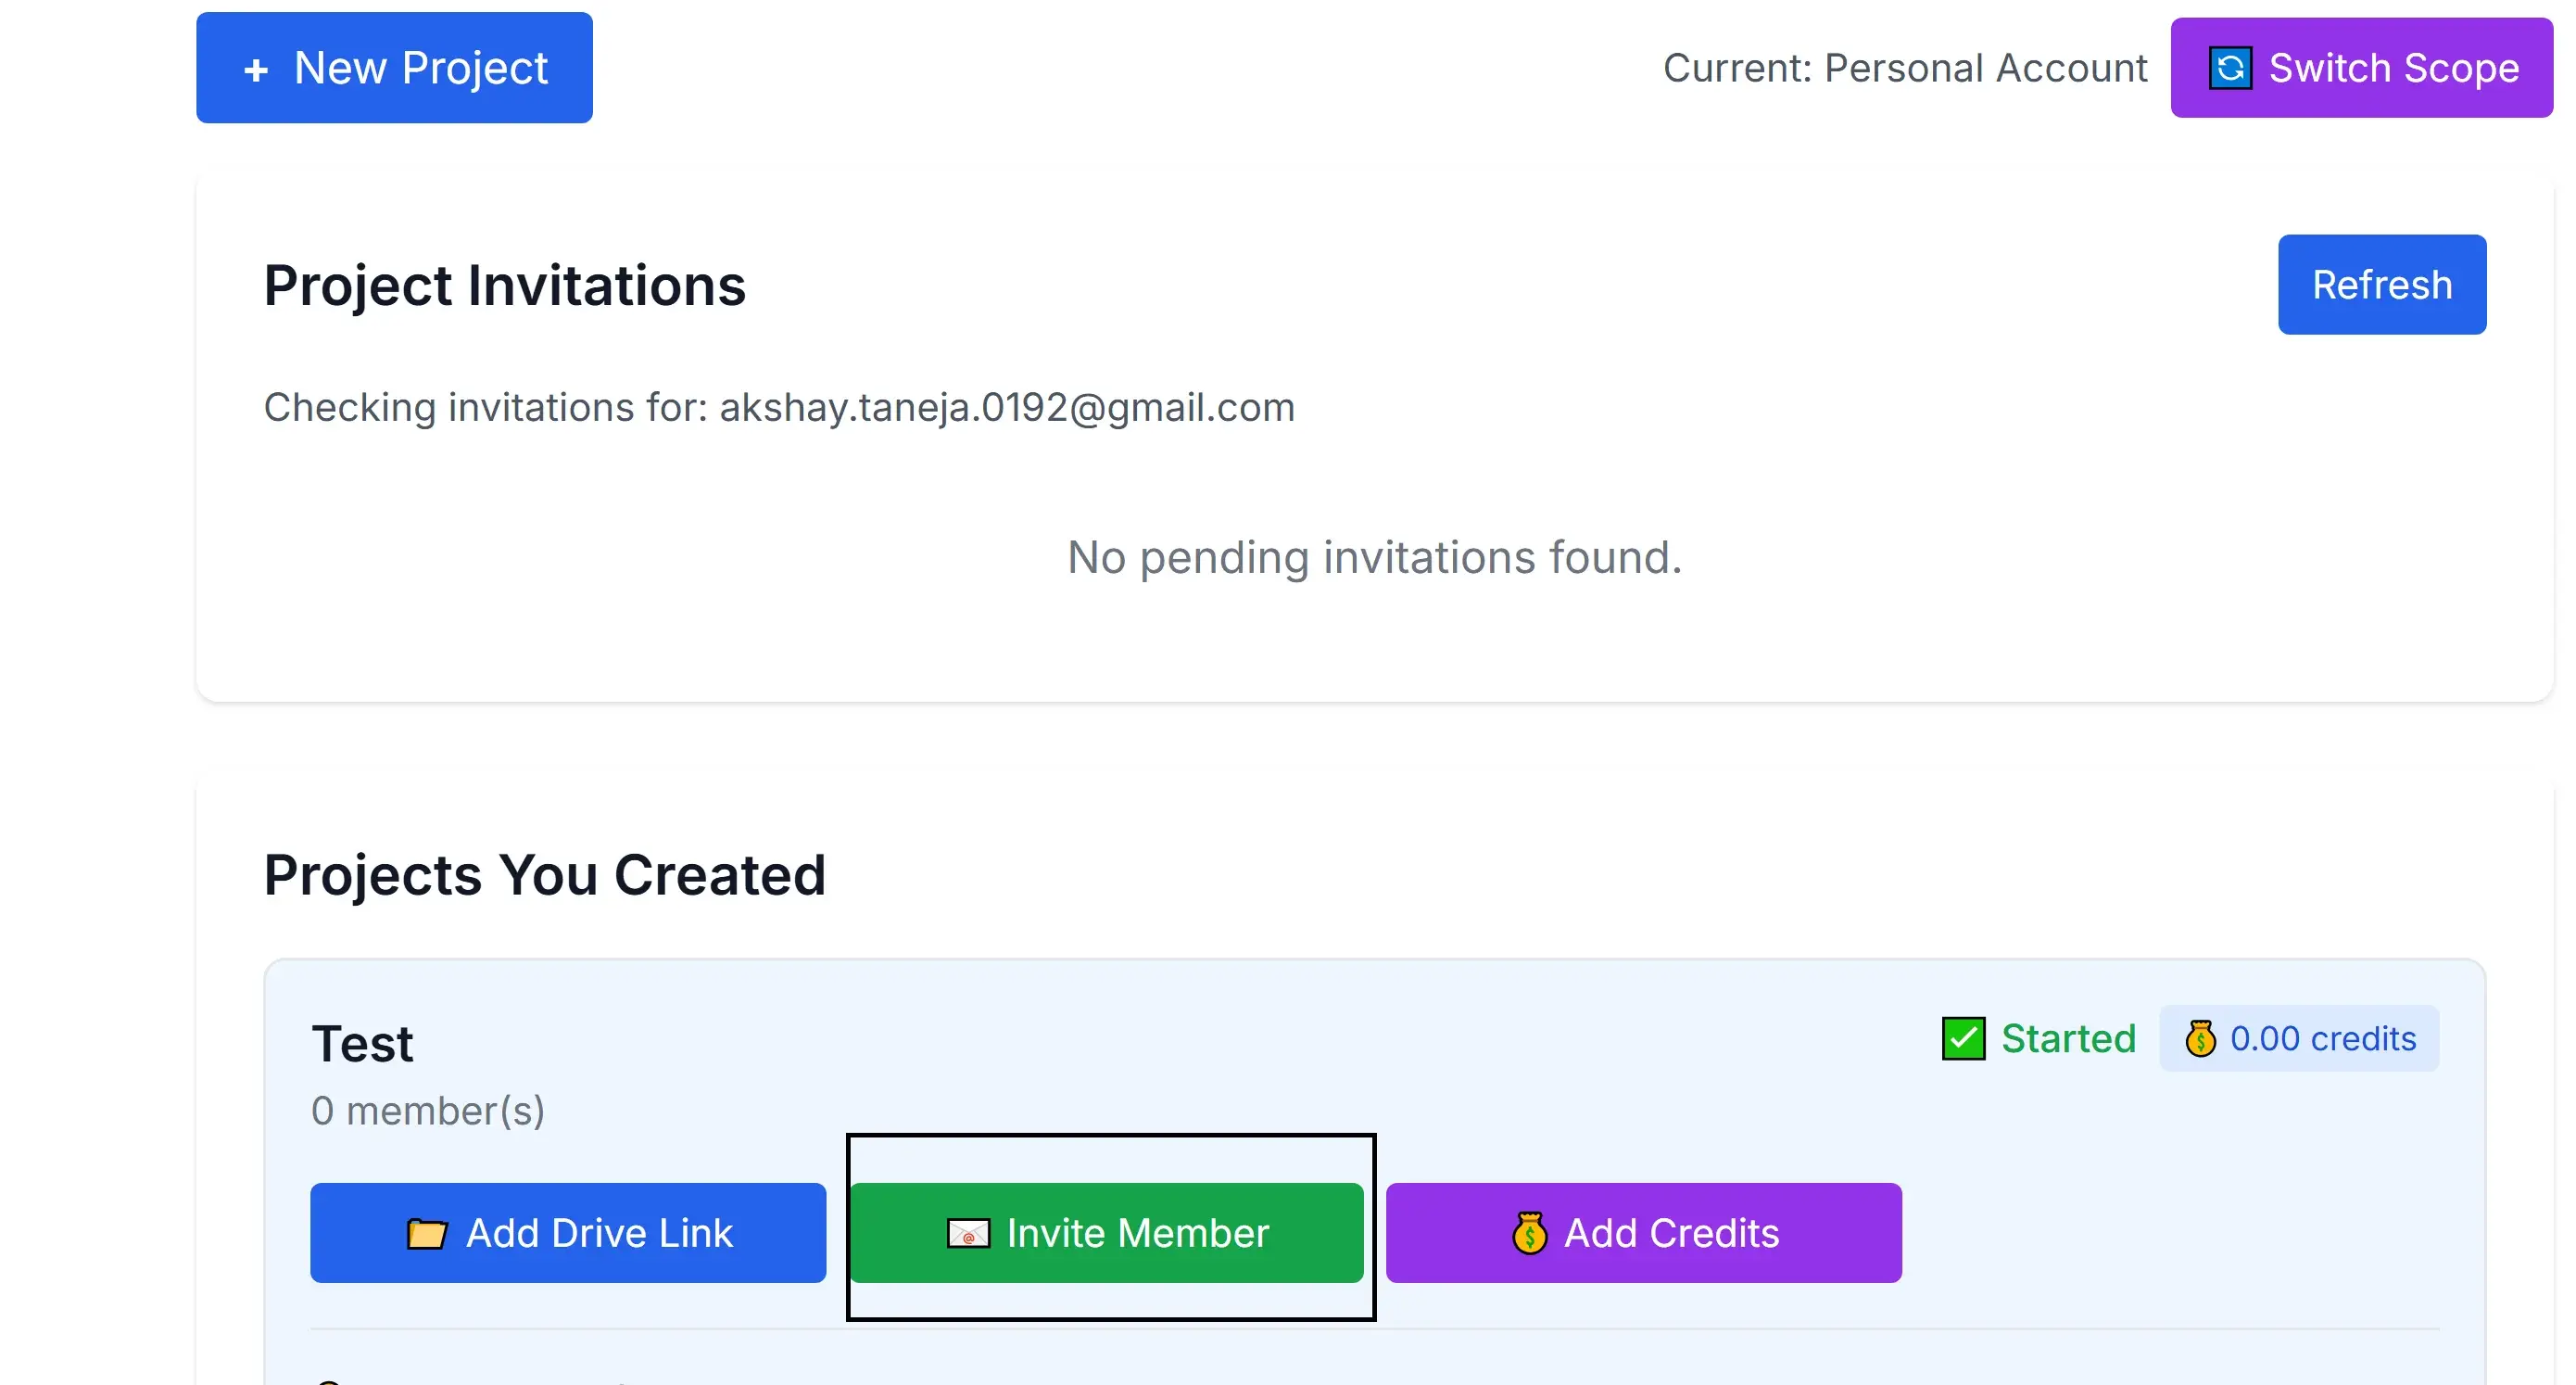The height and width of the screenshot is (1385, 2576).
Task: Click the plus icon on New Project
Action: pos(256,69)
